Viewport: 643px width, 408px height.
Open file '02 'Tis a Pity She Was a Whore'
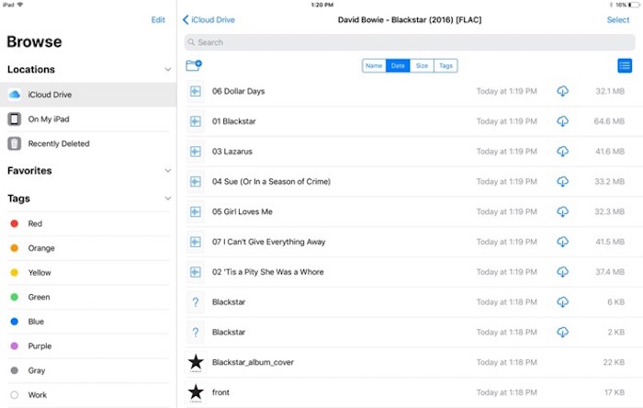click(x=268, y=272)
